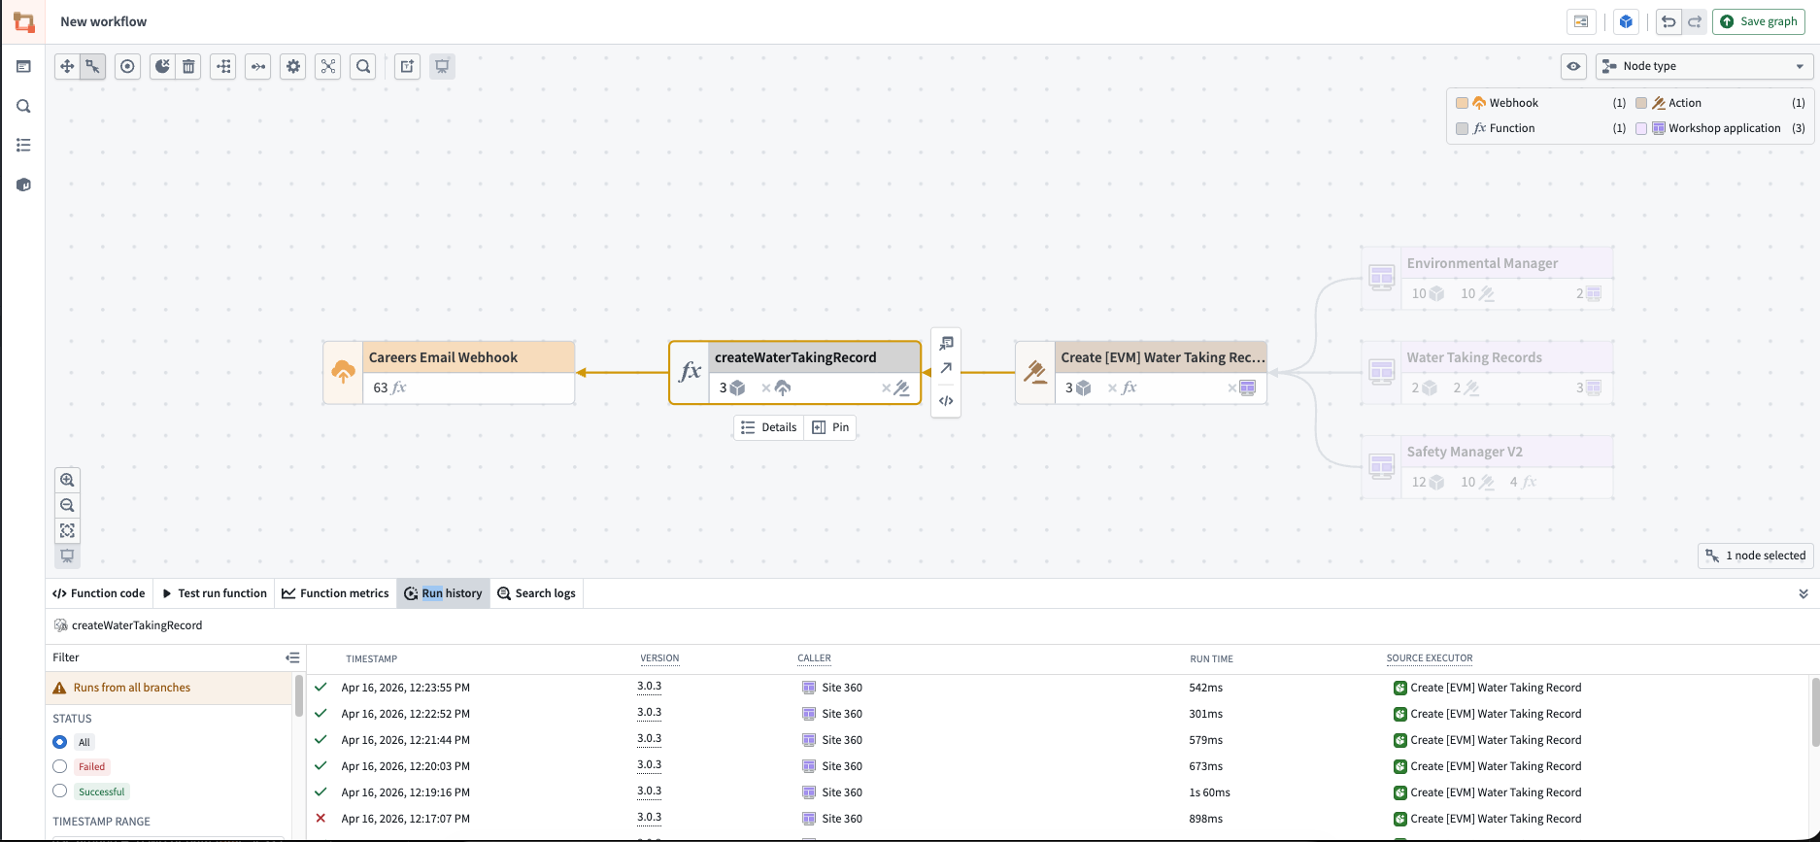Toggle the eye visibility button near Node type
Image resolution: width=1820 pixels, height=842 pixels.
(1573, 66)
